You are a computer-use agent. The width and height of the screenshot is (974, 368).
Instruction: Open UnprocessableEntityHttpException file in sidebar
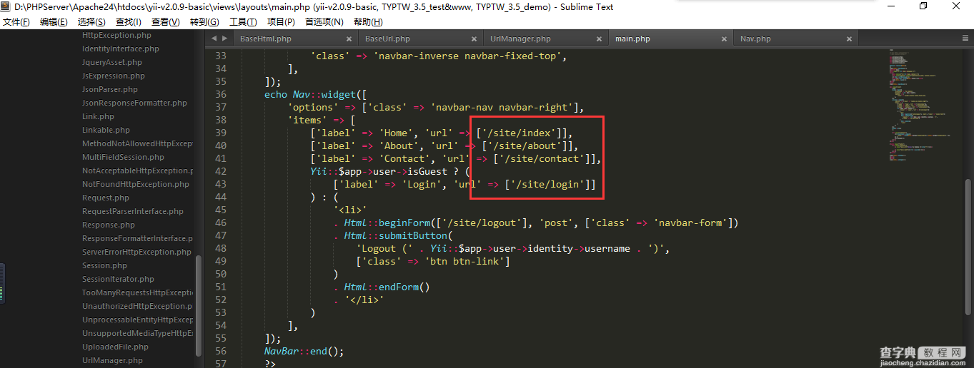(137, 320)
